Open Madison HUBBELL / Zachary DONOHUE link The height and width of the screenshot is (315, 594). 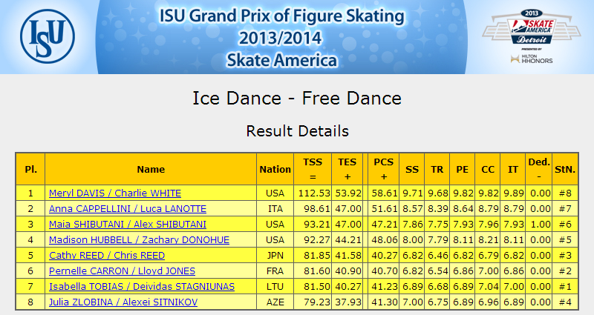click(139, 239)
